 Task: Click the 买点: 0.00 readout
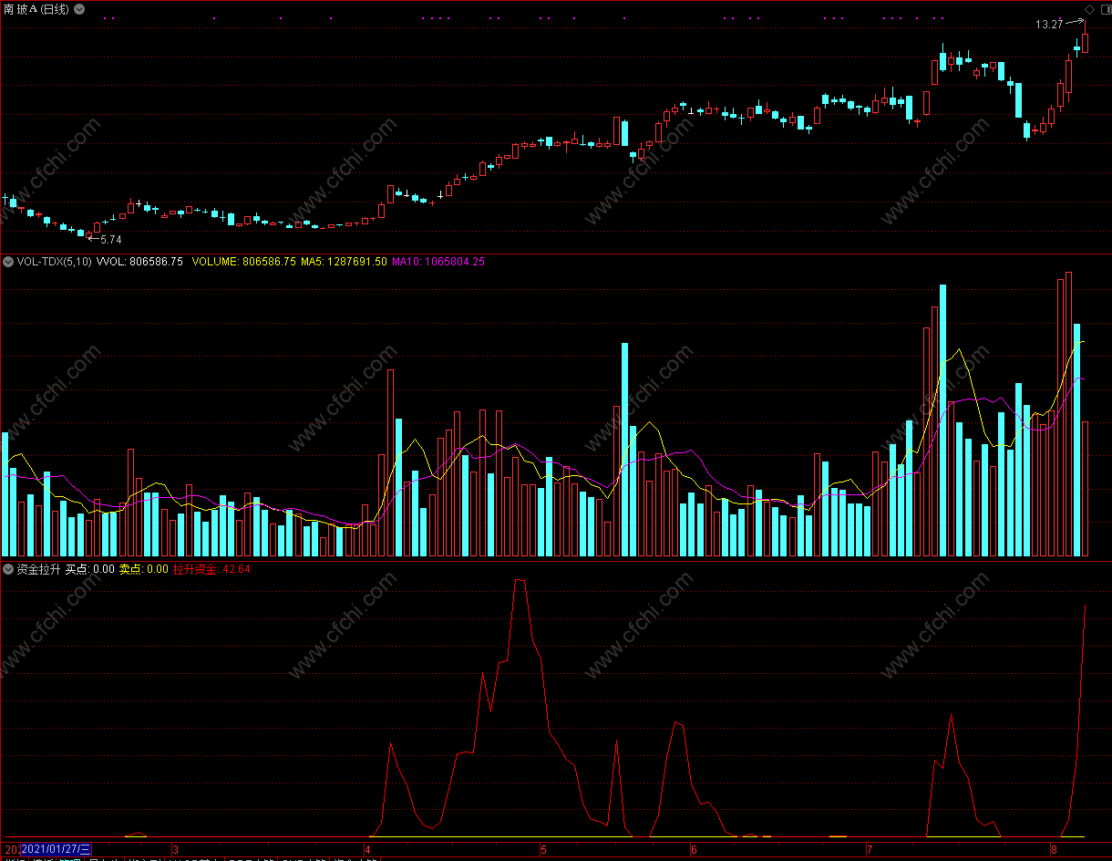90,569
